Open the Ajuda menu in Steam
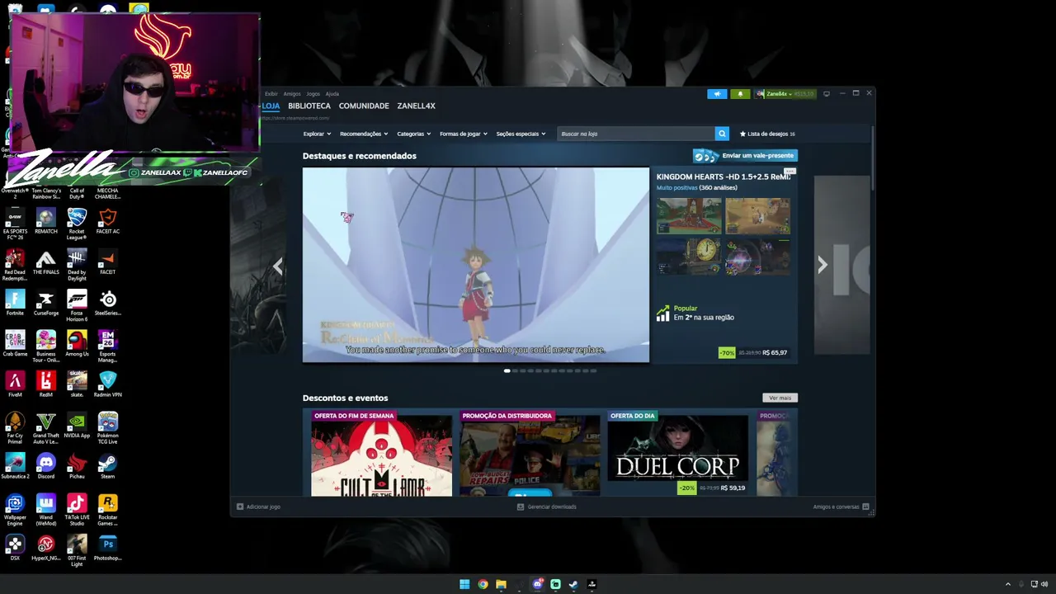The image size is (1056, 594). 332,94
